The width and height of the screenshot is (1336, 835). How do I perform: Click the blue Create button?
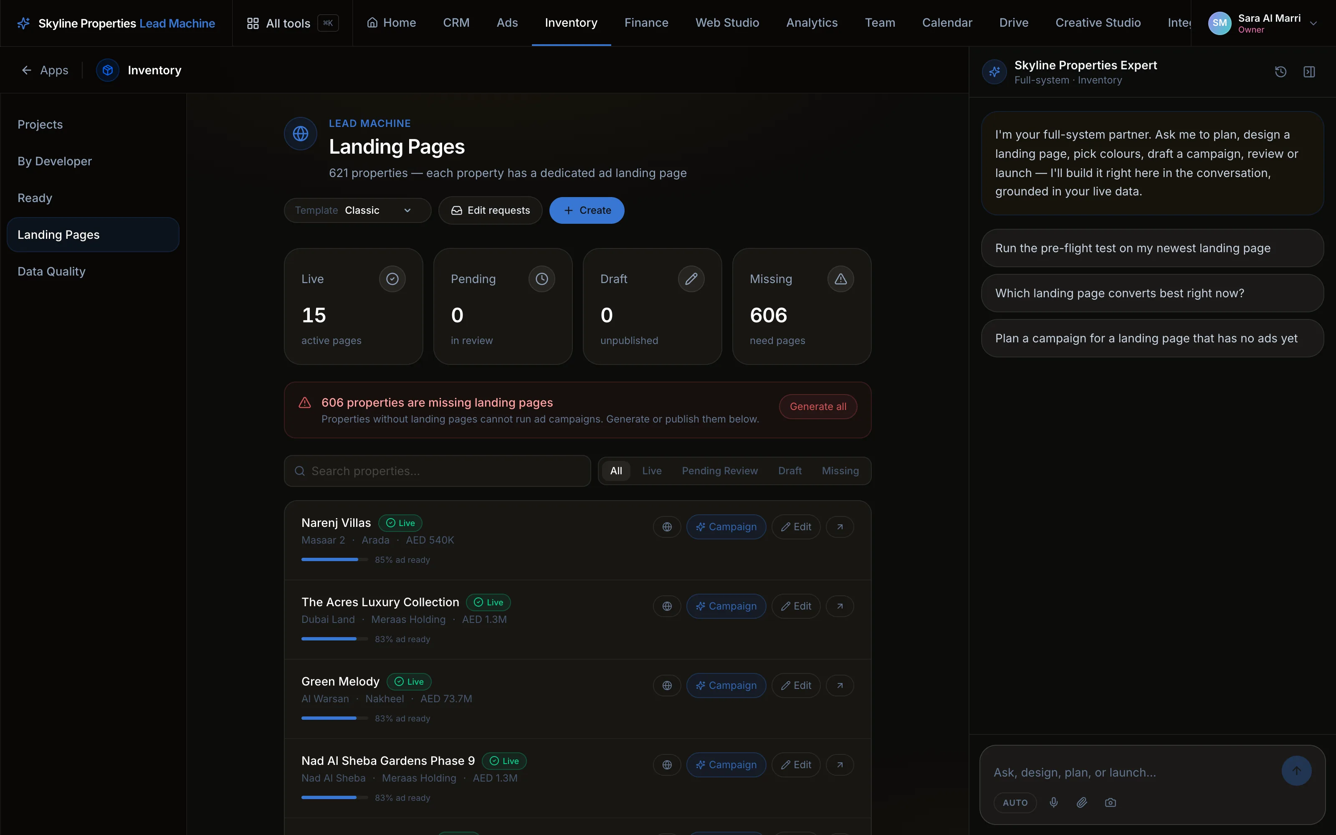click(x=586, y=210)
